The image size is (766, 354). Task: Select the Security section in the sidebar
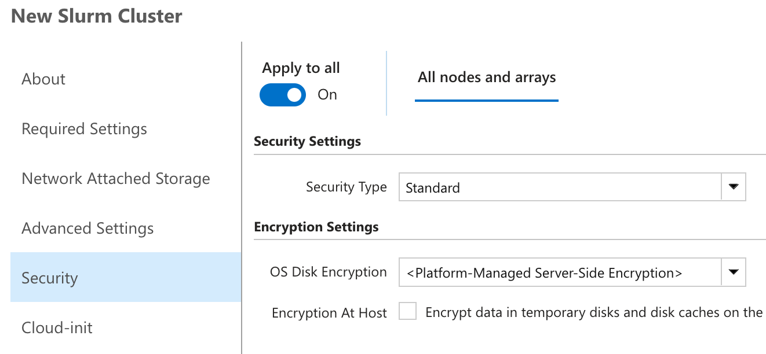(50, 278)
